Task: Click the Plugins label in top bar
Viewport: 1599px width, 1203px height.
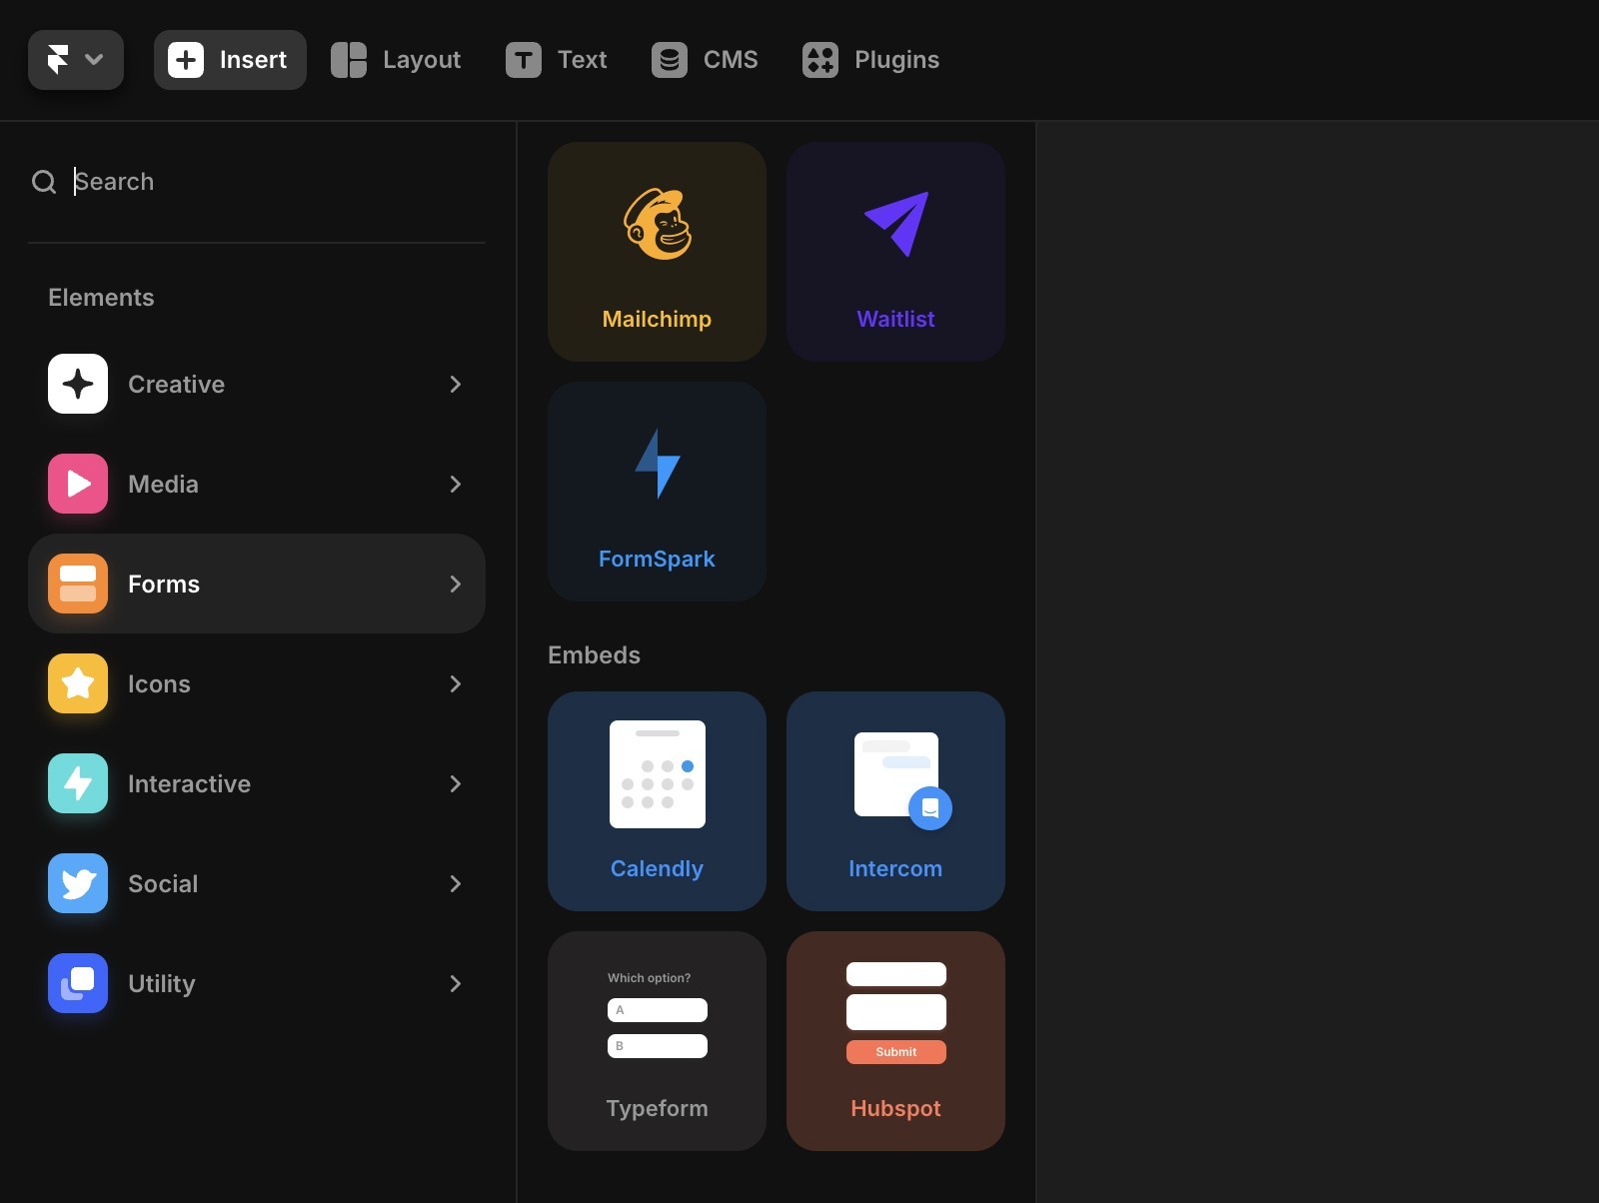Action: tap(896, 60)
